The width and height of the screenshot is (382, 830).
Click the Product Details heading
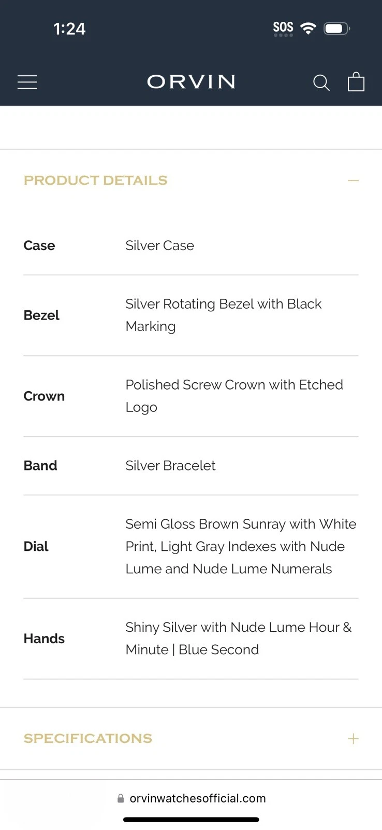pos(96,181)
